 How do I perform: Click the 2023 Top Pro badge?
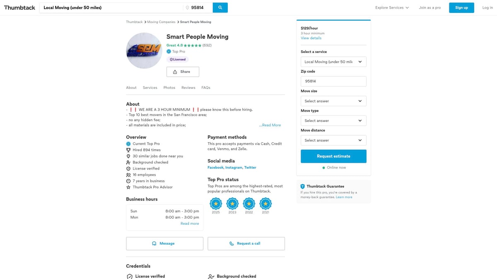(232, 203)
